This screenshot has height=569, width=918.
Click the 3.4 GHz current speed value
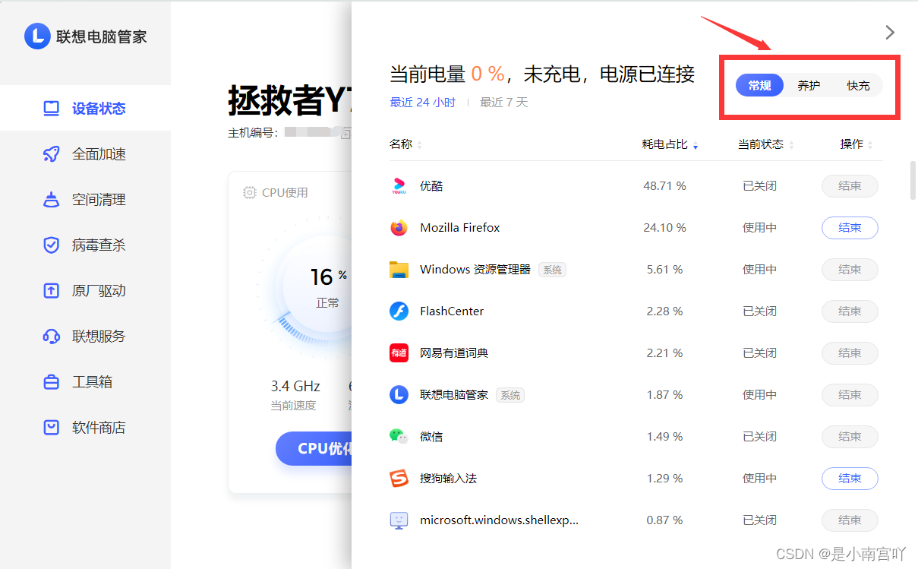click(295, 386)
